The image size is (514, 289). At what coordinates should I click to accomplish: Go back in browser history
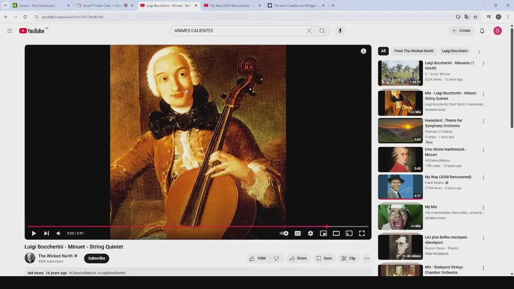point(6,17)
